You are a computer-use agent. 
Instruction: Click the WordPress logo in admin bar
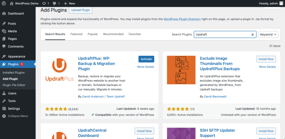(4, 3)
